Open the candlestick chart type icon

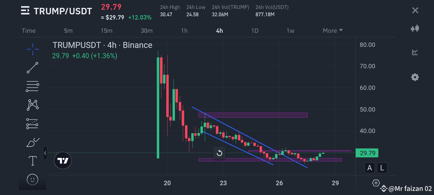click(415, 28)
